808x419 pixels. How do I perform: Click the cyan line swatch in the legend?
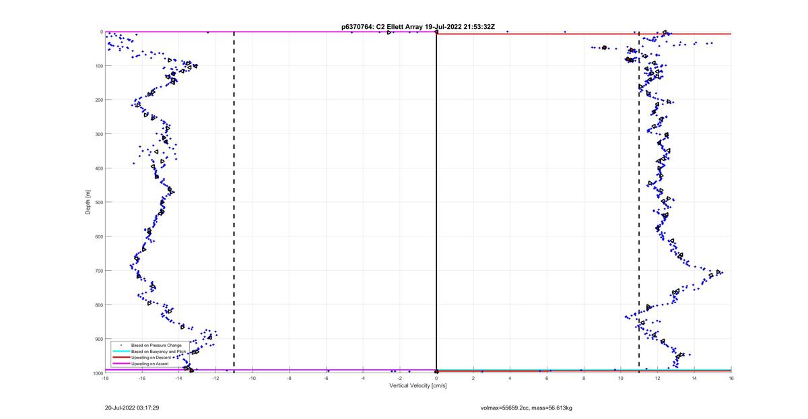121,352
